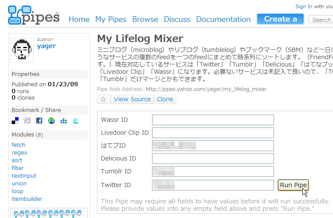The width and height of the screenshot is (333, 218).
Task: Open the pipe diagram thumbnail preview
Action: click(49, 213)
